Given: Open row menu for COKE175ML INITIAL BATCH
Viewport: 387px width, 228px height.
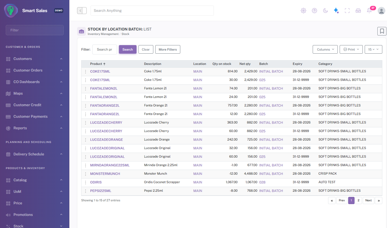Looking at the screenshot, I should pyautogui.click(x=86, y=72).
